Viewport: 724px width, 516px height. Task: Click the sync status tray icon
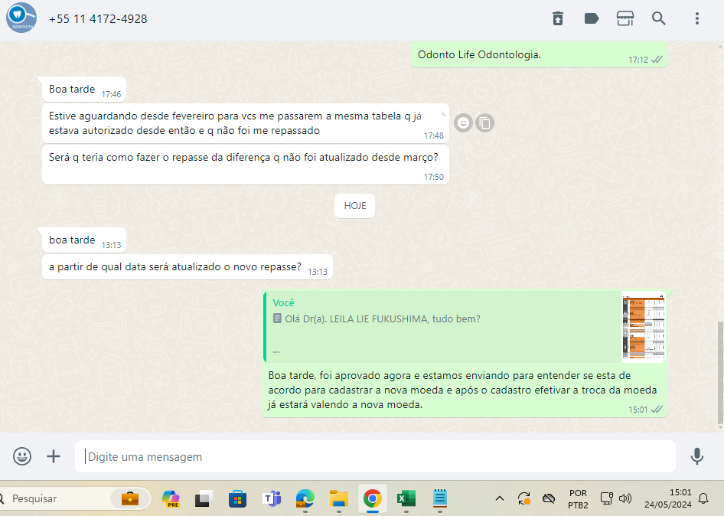[524, 498]
